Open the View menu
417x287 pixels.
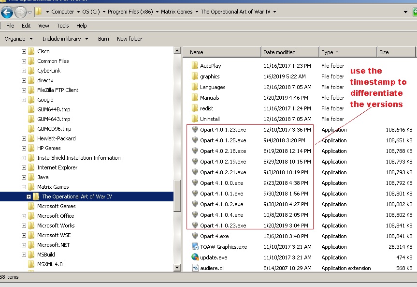coord(43,26)
